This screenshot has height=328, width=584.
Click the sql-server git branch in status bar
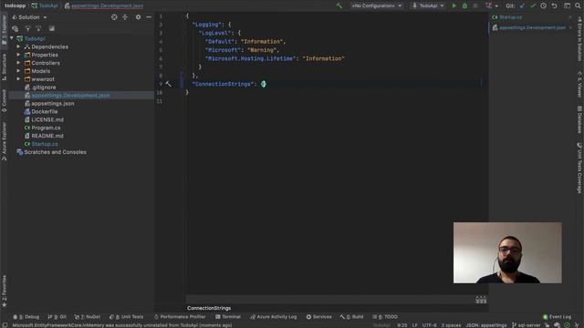(x=527, y=325)
